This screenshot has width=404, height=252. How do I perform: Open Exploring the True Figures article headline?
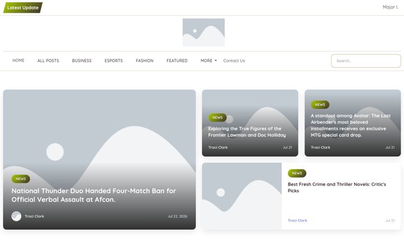coord(247,132)
